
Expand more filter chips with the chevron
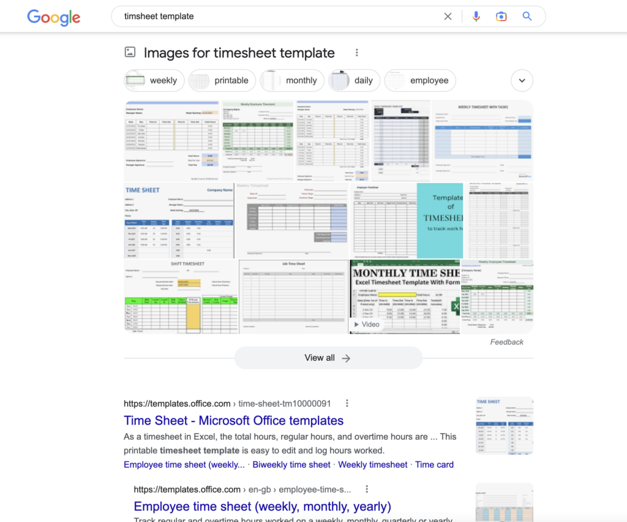click(x=522, y=80)
